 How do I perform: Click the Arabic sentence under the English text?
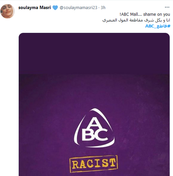tap(136, 20)
